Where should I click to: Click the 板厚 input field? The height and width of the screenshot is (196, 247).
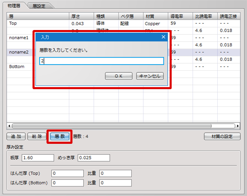pyautogui.click(x=38, y=158)
